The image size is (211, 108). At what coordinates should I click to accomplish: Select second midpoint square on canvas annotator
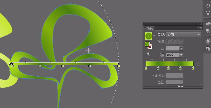(x=51, y=62)
